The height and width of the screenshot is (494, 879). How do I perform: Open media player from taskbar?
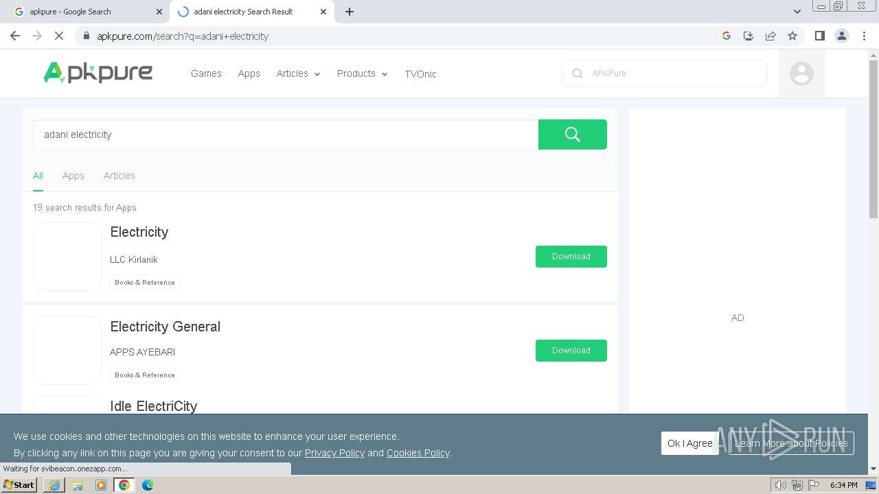point(101,485)
